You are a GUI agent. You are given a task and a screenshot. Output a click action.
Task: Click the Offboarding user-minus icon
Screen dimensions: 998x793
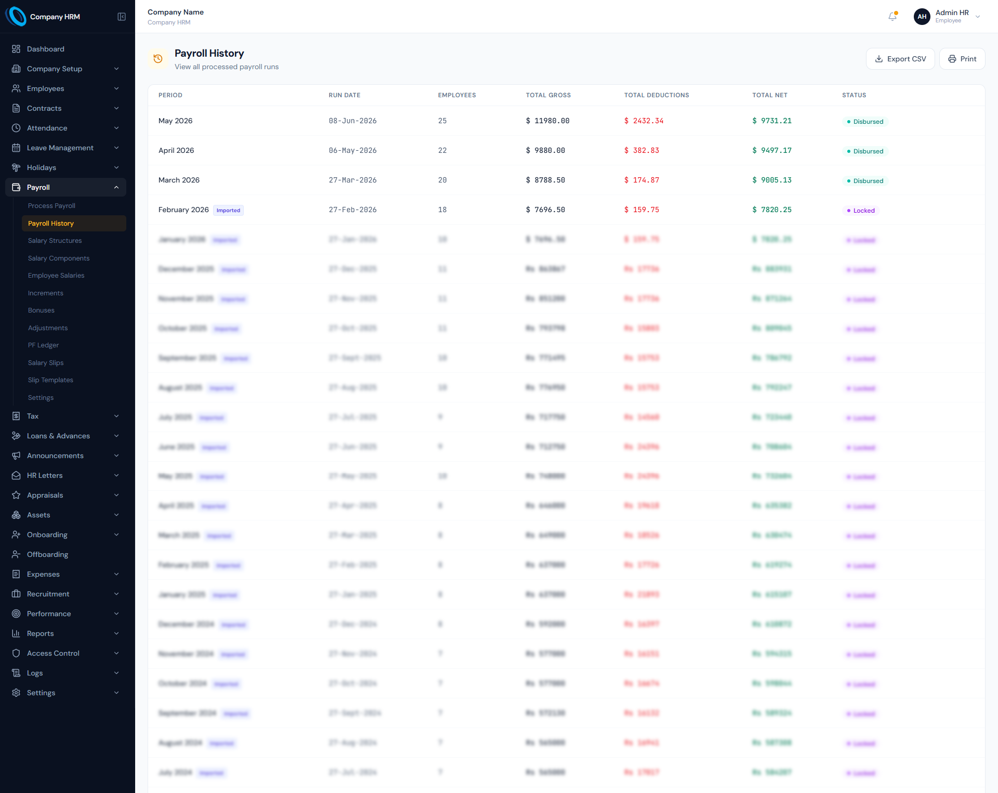[16, 554]
